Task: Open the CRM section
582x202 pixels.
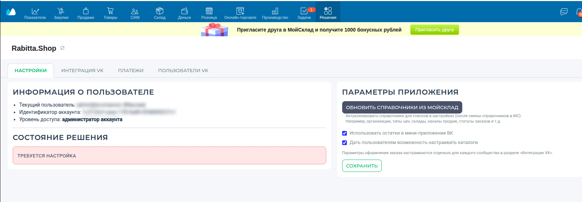Action: point(135,13)
